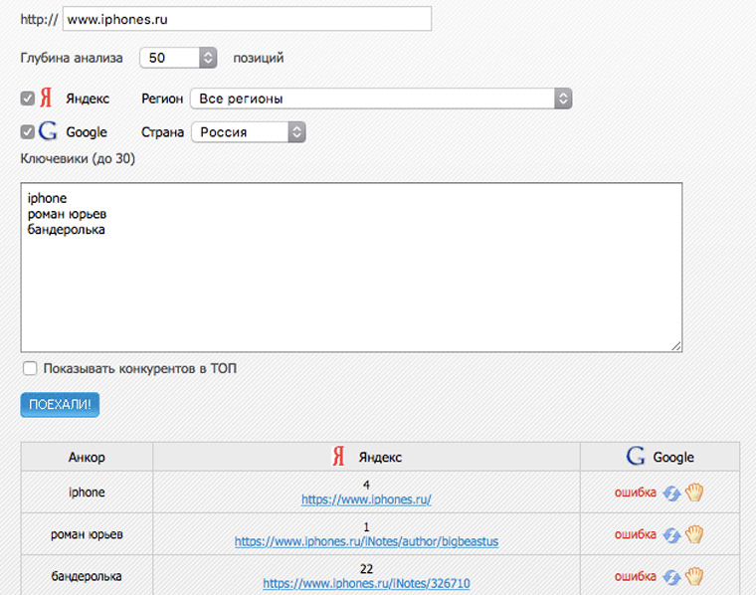This screenshot has height=595, width=756.
Task: Uncheck the Google search engine checkbox
Action: 28,131
